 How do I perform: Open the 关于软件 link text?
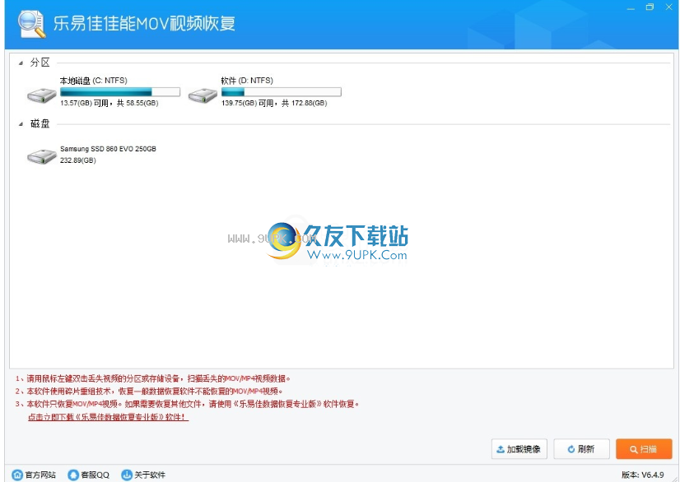point(150,475)
